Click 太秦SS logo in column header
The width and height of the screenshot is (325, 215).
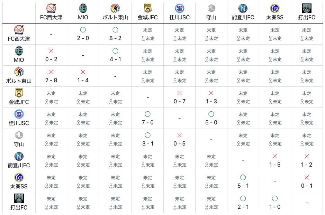point(274,8)
